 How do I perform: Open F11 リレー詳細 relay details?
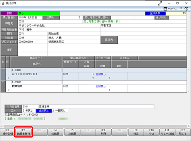pyautogui.click(x=167, y=132)
